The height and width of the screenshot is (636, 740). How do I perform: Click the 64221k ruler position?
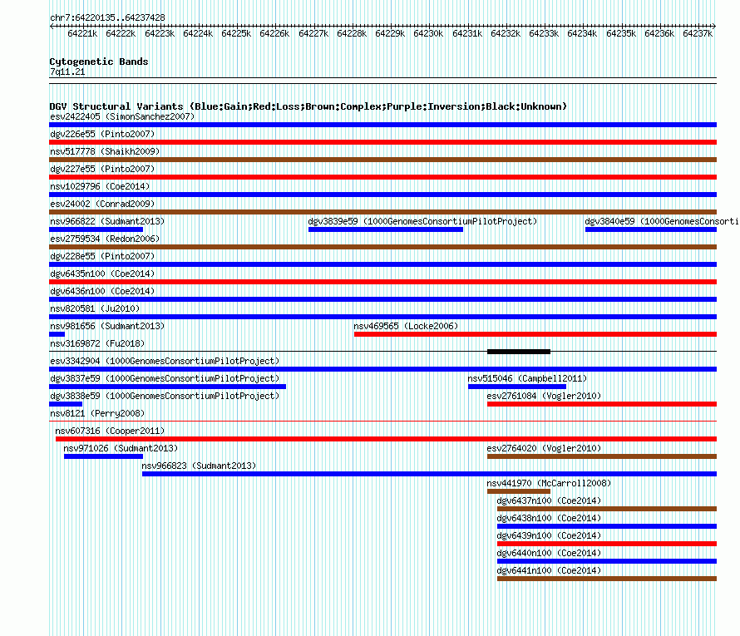coord(82,33)
